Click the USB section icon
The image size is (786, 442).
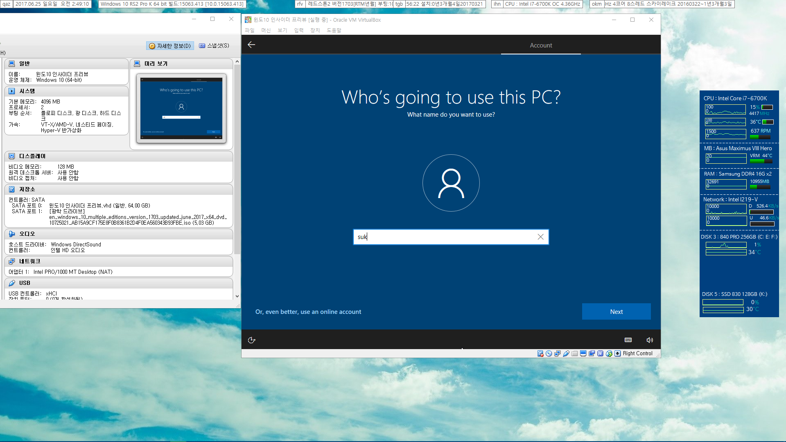[x=12, y=283]
